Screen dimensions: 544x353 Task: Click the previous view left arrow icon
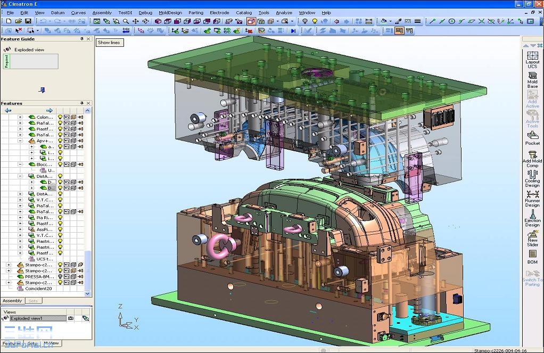(x=336, y=21)
